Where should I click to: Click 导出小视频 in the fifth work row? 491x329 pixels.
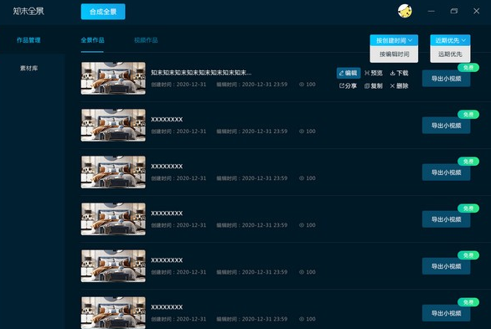446,266
